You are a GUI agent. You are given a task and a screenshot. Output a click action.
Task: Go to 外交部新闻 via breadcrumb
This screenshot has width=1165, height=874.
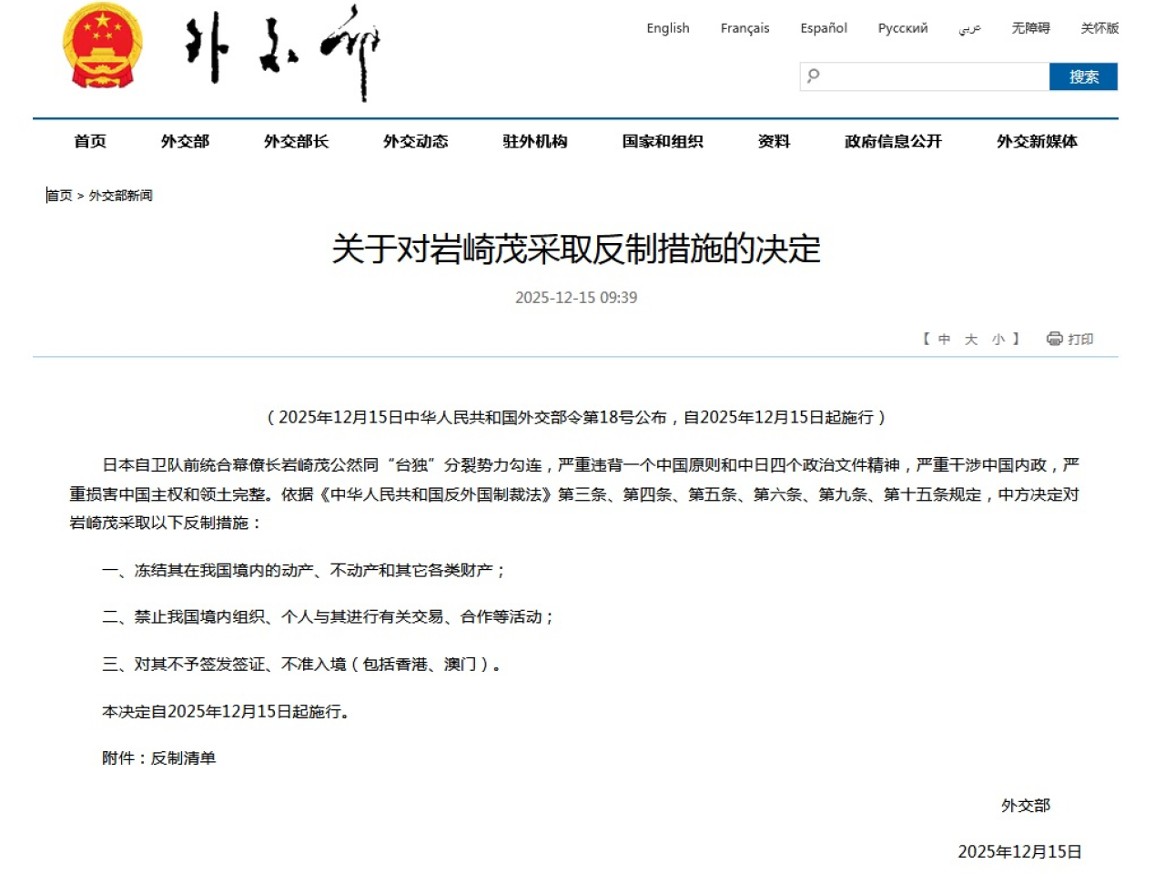point(120,194)
